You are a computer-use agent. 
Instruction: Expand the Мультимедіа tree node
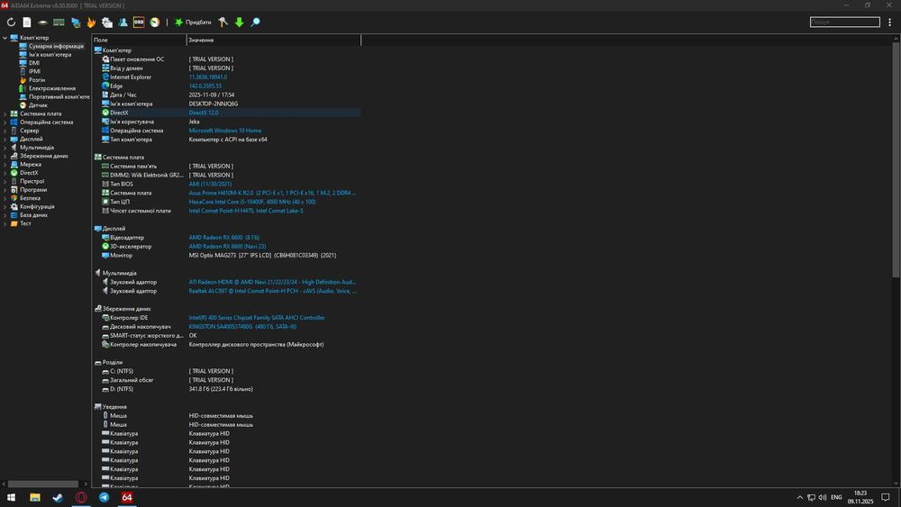[5, 148]
